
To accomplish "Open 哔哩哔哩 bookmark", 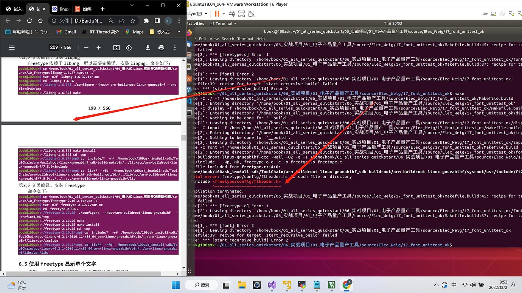I will [28, 32].
